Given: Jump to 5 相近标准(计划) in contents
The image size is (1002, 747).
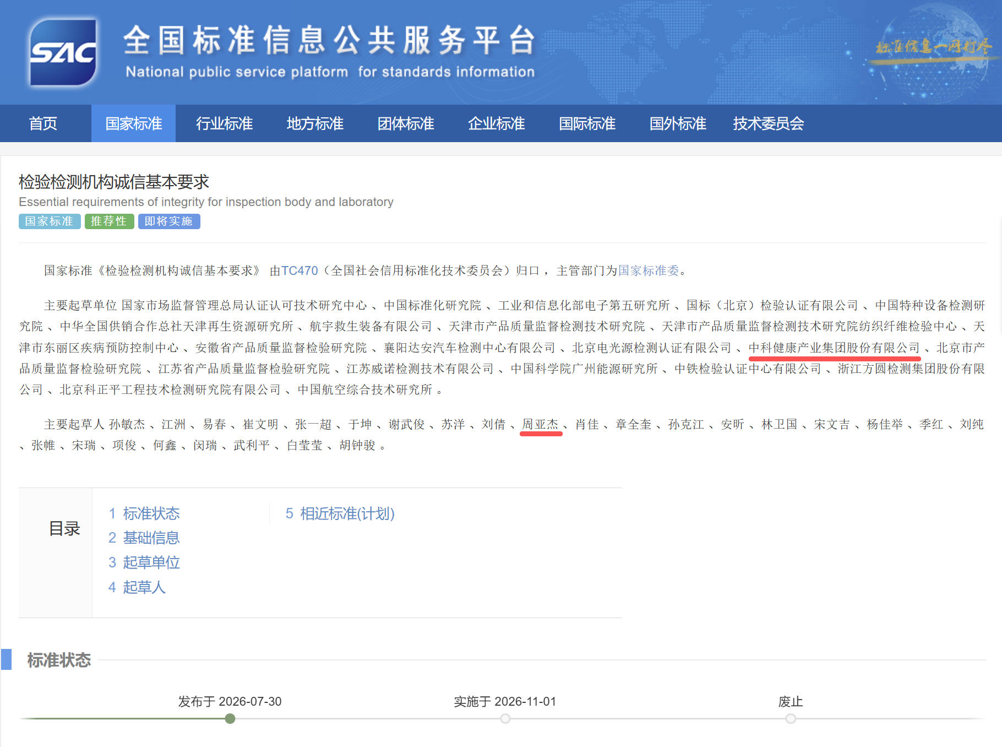Looking at the screenshot, I should pos(340,513).
